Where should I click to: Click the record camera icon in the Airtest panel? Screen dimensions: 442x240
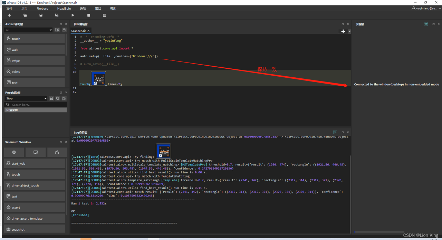click(64, 30)
